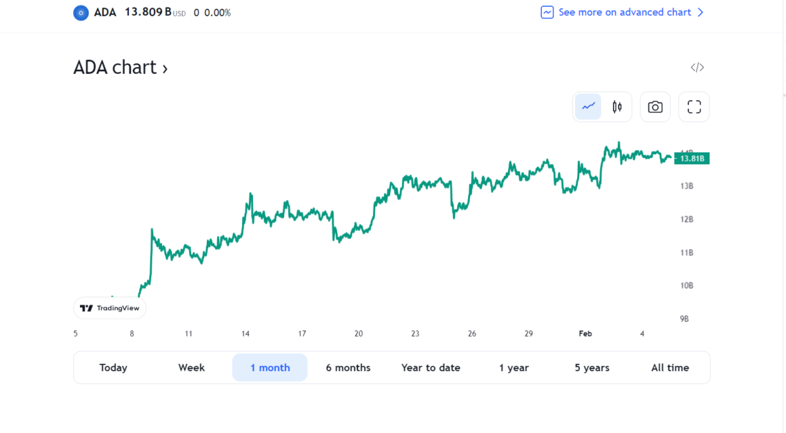
Task: Switch to 6 months range
Action: (x=348, y=367)
